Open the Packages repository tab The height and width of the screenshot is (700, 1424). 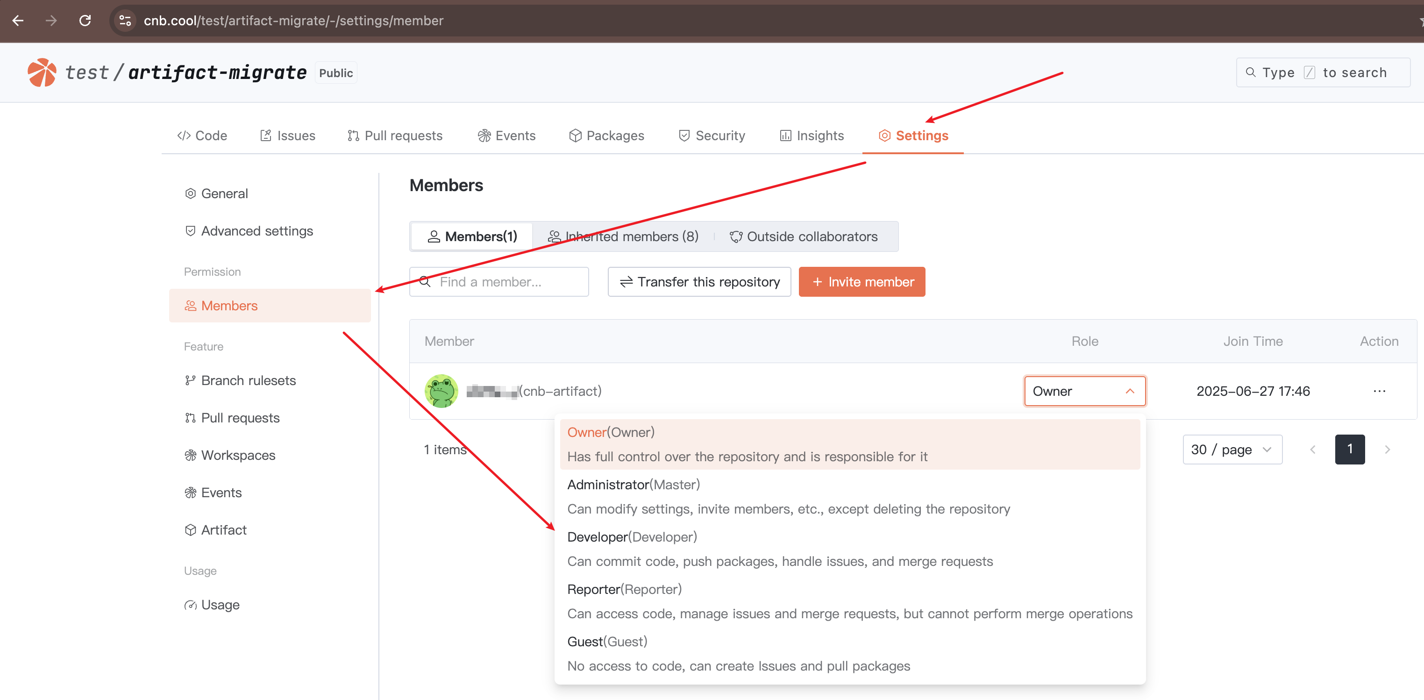click(606, 136)
